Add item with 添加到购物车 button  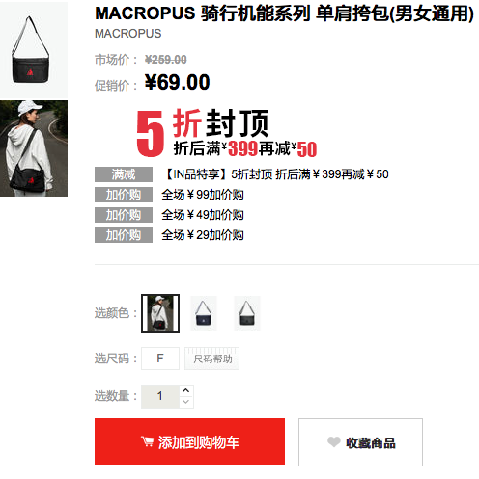coord(189,441)
